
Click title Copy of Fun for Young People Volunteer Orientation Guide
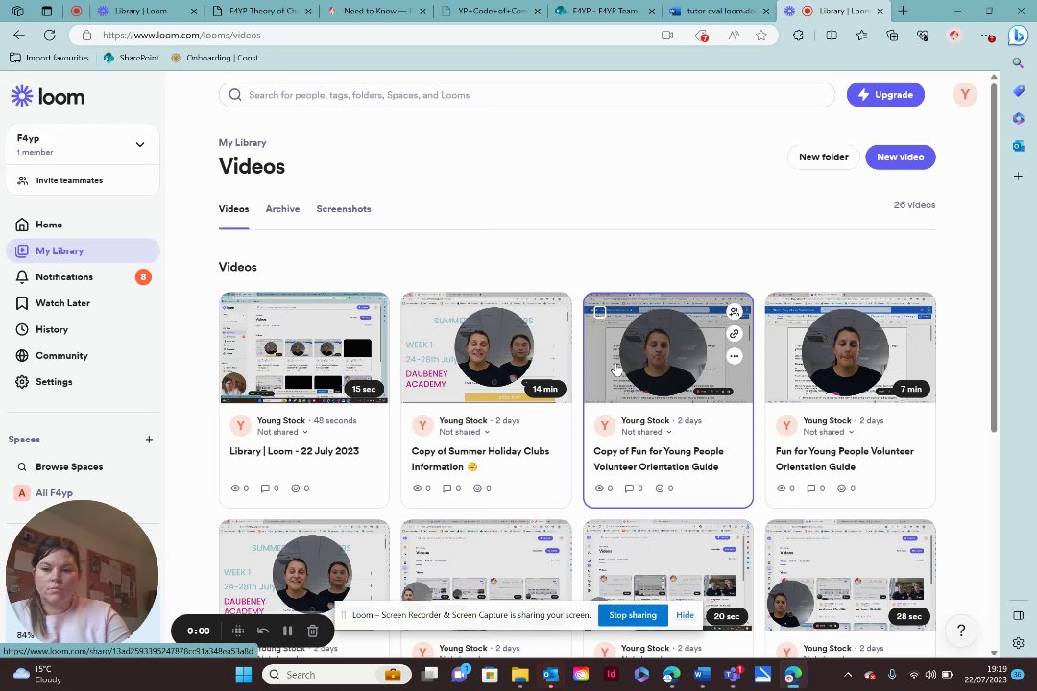coord(658,459)
